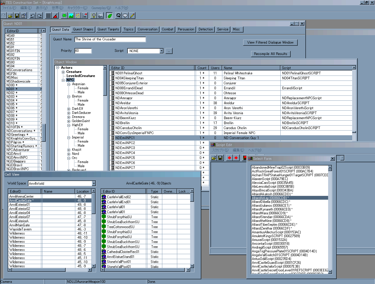Click View Filtered Dialogue Window button
Screen dimensions: 375x284
tap(270, 42)
